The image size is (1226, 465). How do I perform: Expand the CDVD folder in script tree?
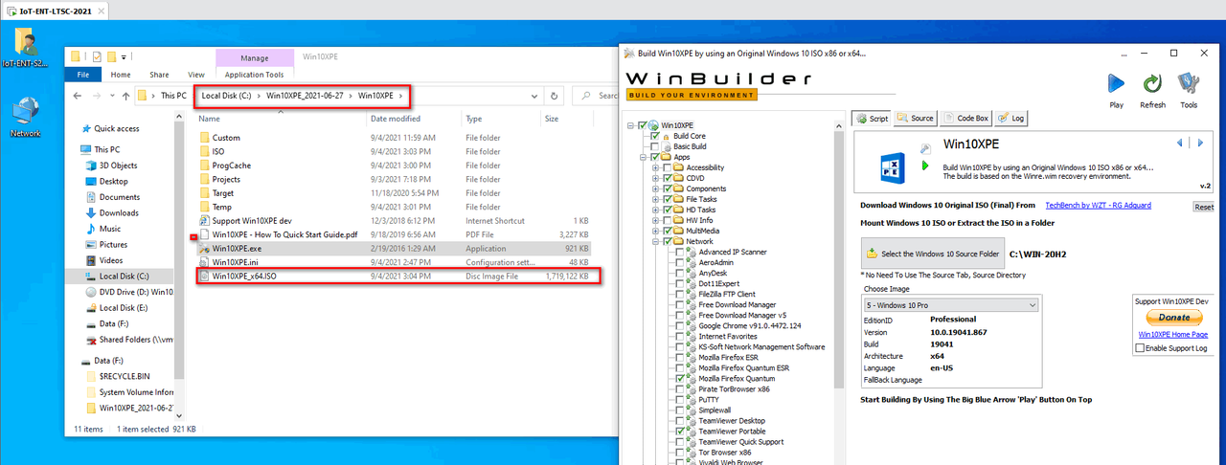[655, 178]
